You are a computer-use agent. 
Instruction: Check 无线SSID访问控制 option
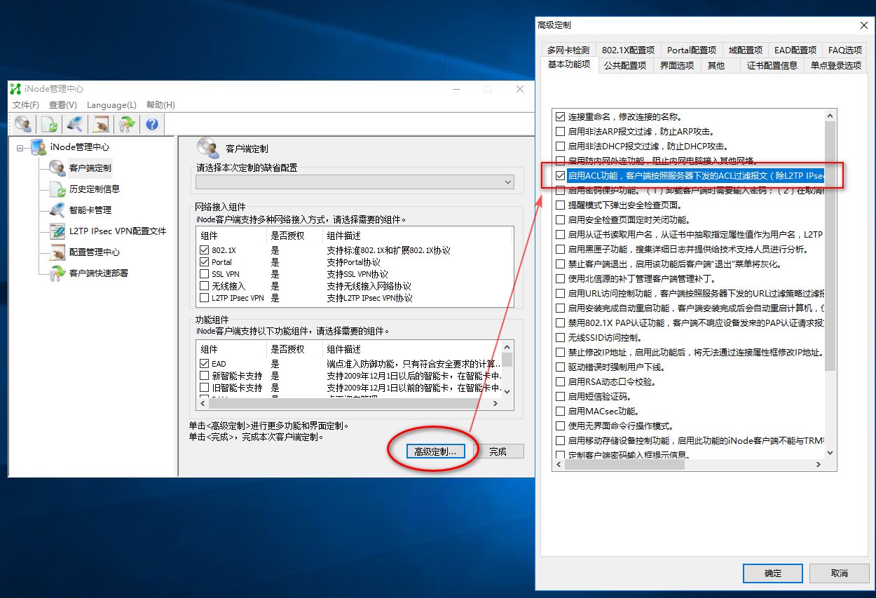pyautogui.click(x=560, y=337)
